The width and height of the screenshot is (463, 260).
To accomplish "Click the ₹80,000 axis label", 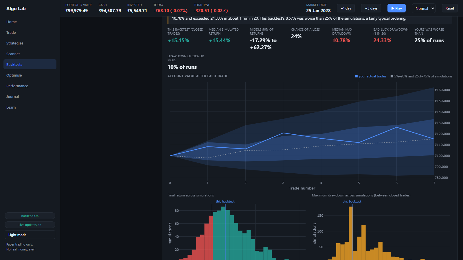I will click(441, 178).
